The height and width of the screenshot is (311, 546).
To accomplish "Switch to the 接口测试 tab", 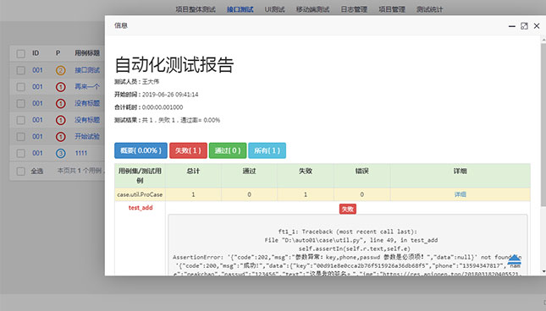I will point(240,9).
